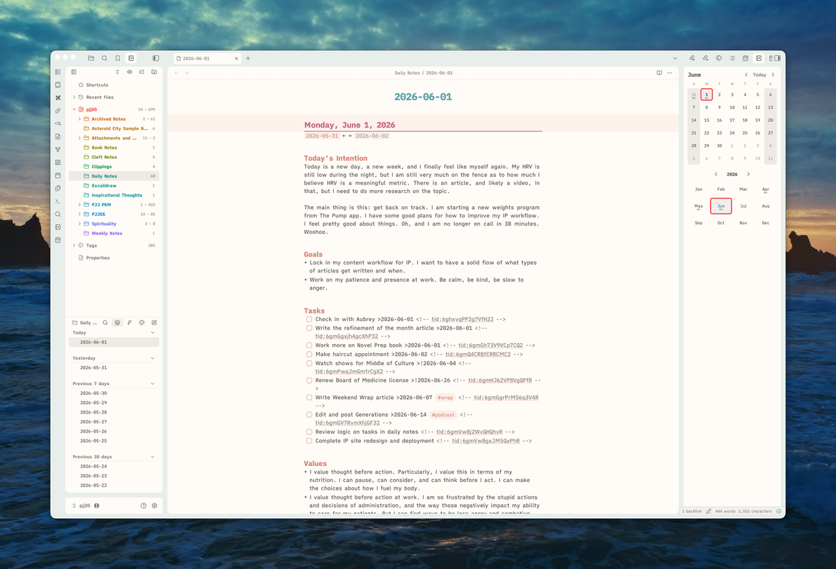The image size is (836, 569).
Task: Expand the Attachments folder
Action: (79, 138)
